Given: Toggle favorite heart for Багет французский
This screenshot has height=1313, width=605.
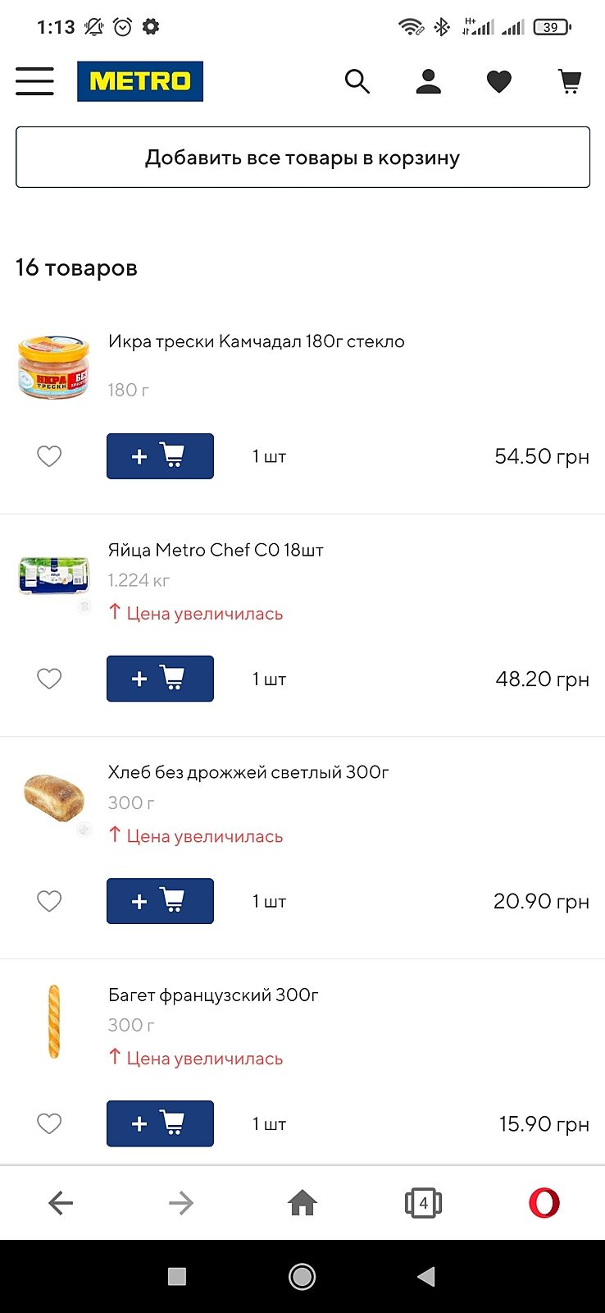Looking at the screenshot, I should click(49, 1123).
